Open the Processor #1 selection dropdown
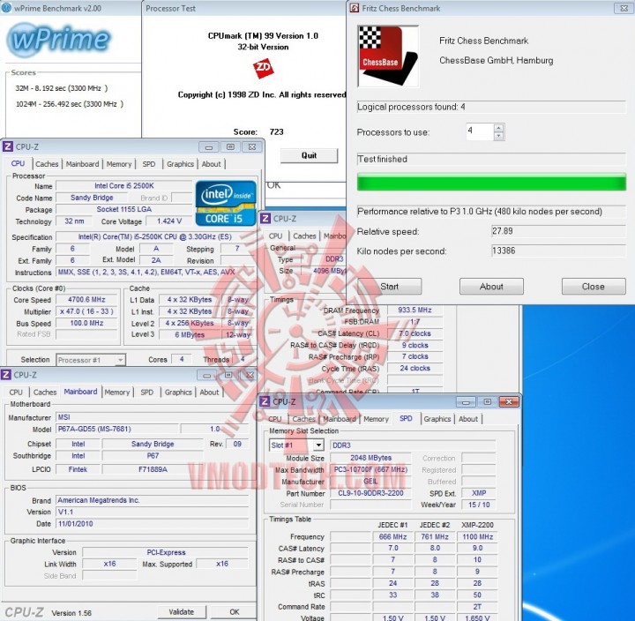 [120, 360]
